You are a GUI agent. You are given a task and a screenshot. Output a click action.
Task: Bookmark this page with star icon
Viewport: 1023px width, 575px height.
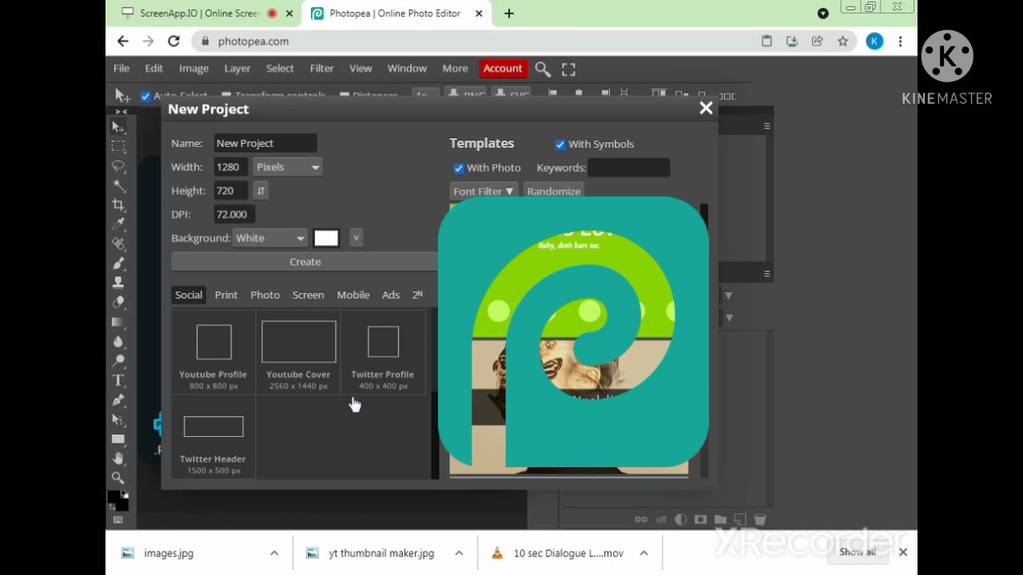click(x=842, y=42)
